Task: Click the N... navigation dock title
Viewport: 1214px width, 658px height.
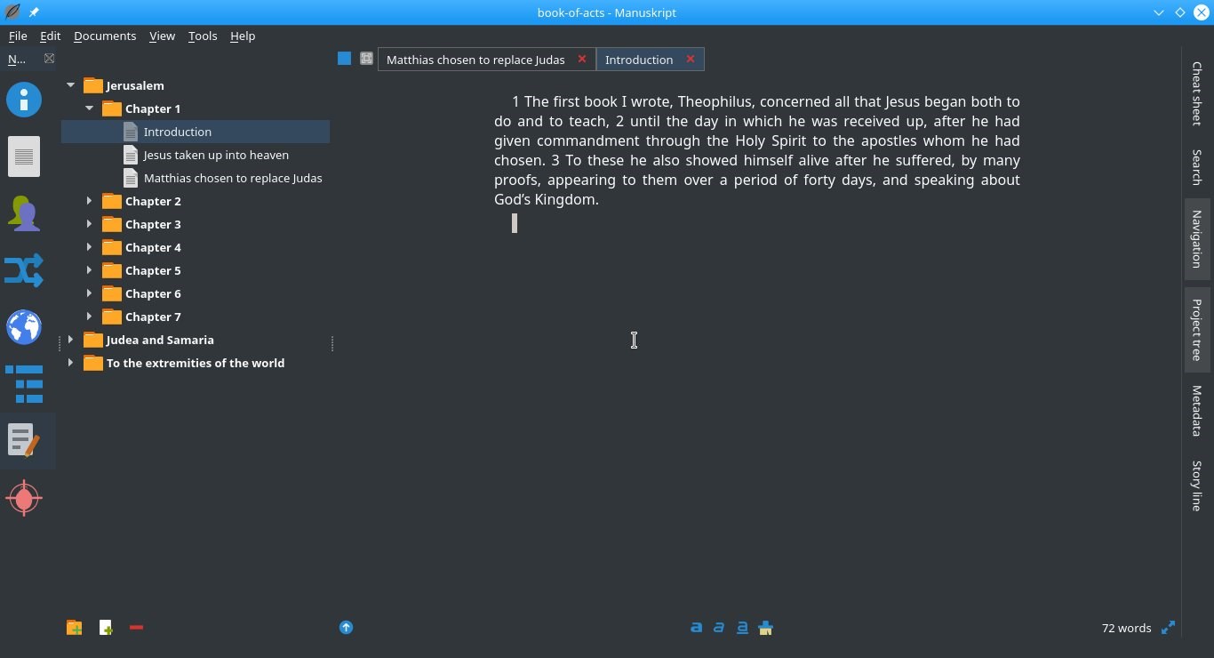Action: (17, 59)
